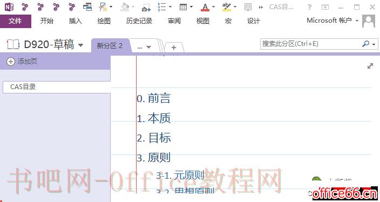Open the 设计 ribbon tab

pyautogui.click(x=254, y=21)
